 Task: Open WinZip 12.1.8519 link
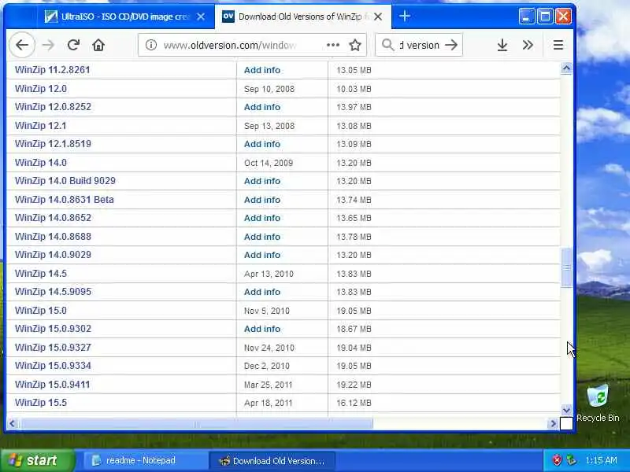click(x=53, y=144)
